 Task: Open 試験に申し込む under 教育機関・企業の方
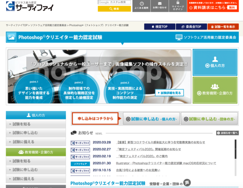tap(36, 170)
